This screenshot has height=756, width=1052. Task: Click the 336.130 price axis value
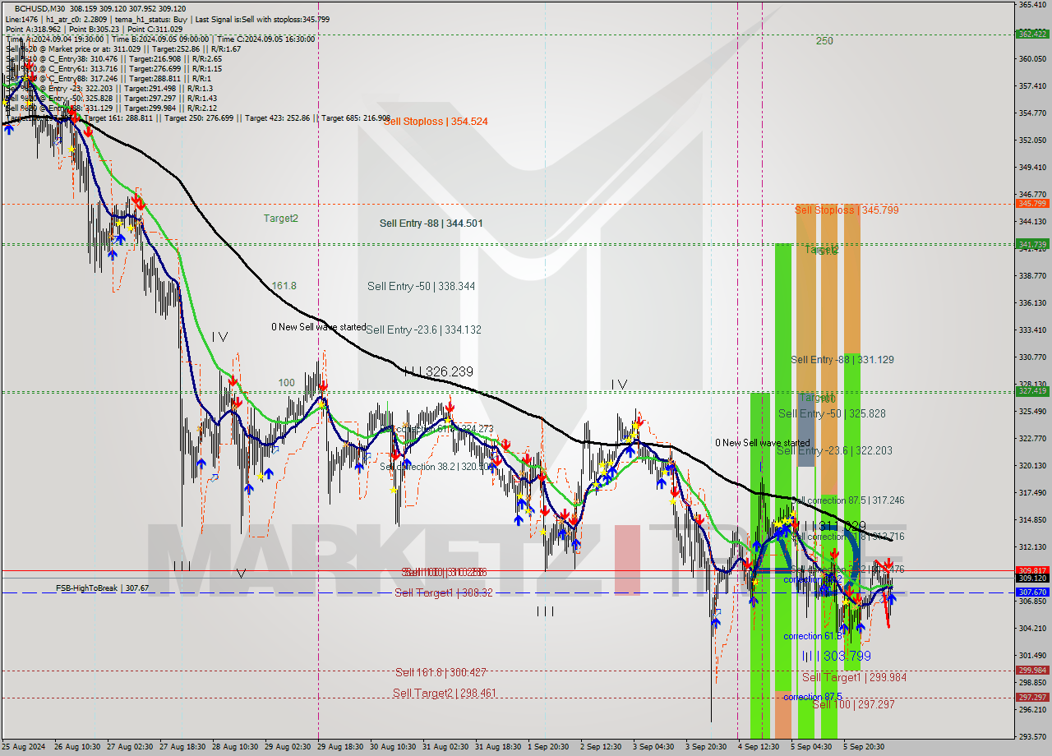1032,303
